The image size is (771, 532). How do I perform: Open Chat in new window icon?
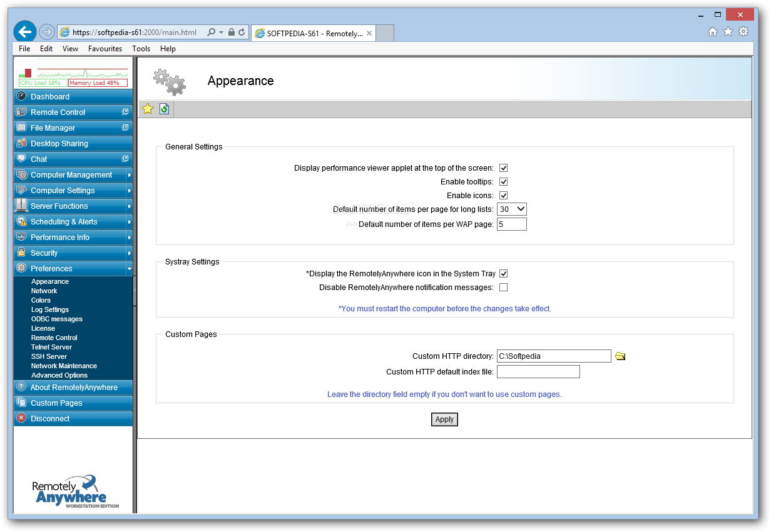coord(125,159)
